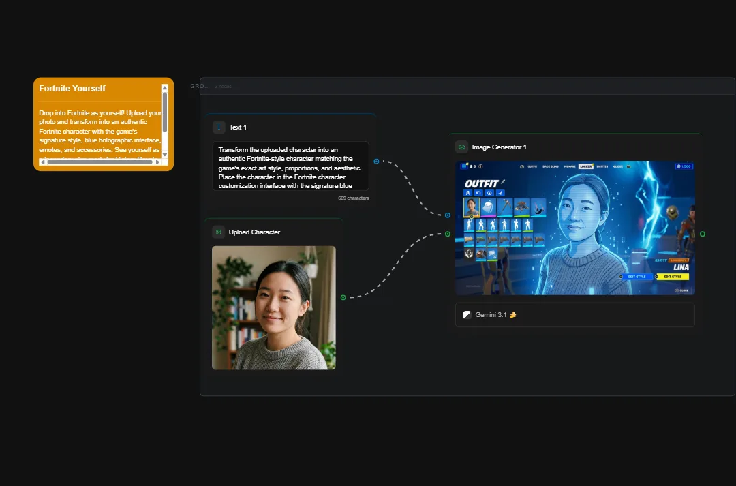Click the uploaded character photo thumbnail
736x486 pixels.
273,307
